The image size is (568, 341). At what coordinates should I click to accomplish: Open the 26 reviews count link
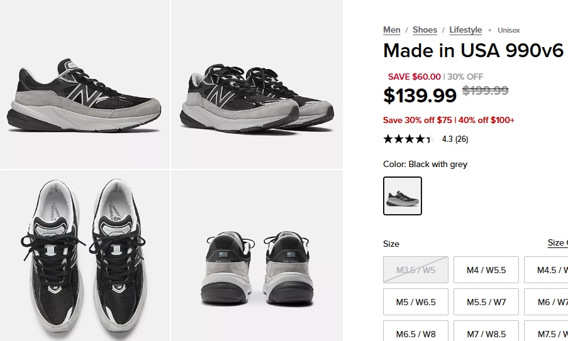point(462,139)
